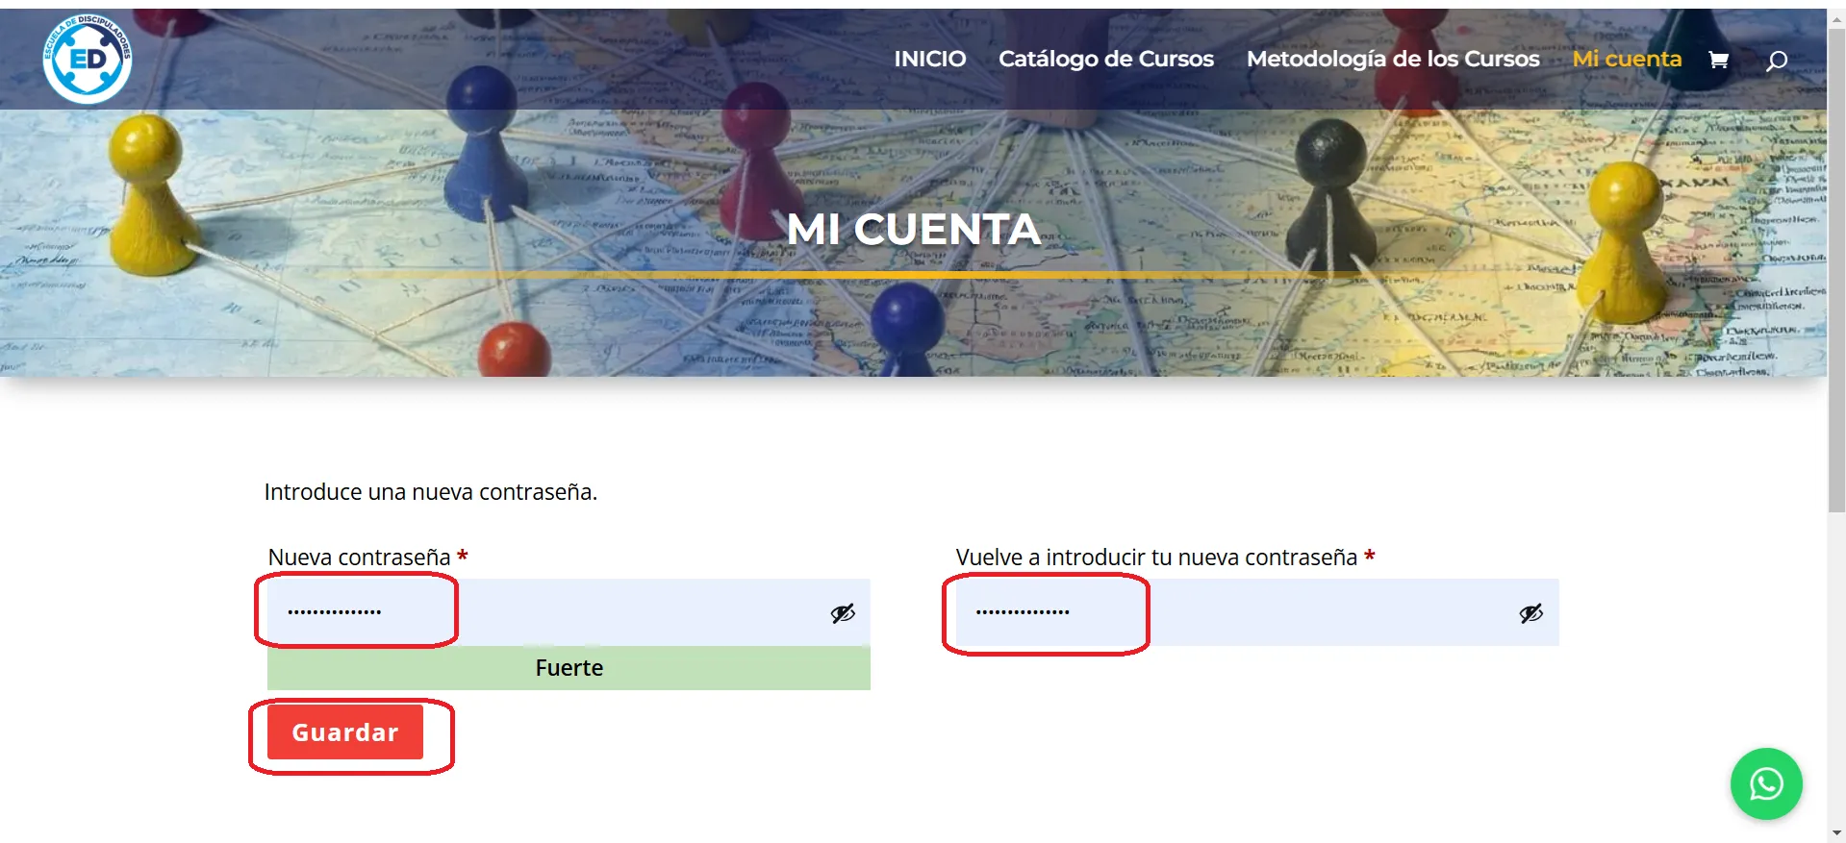Image resolution: width=1846 pixels, height=843 pixels.
Task: Open Catálogo de Cursos menu
Action: click(1106, 59)
